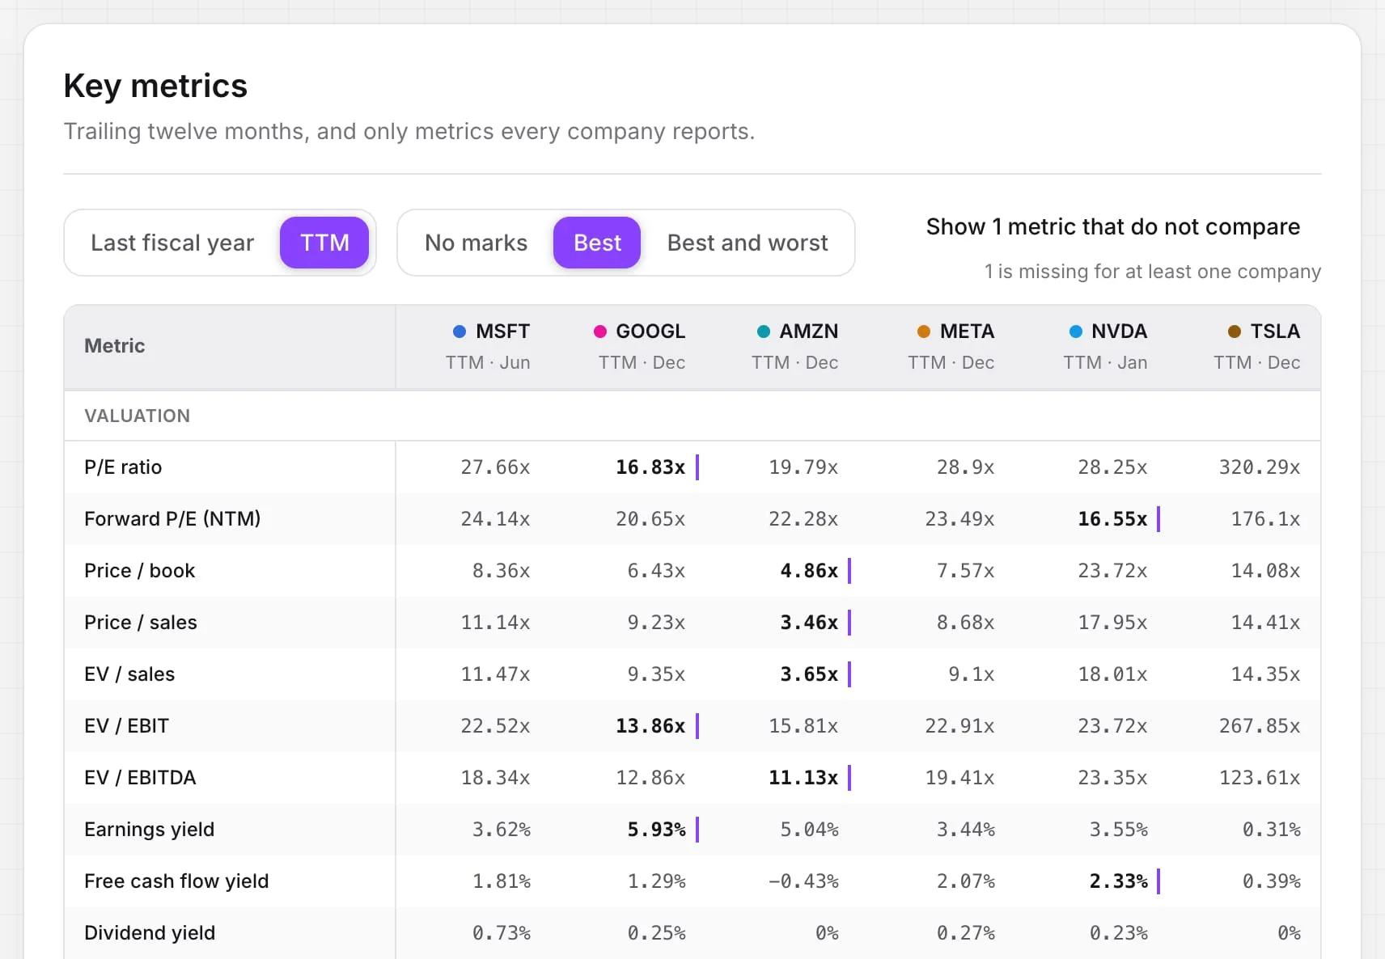Select Last fiscal year period
The height and width of the screenshot is (959, 1385).
coord(172,243)
